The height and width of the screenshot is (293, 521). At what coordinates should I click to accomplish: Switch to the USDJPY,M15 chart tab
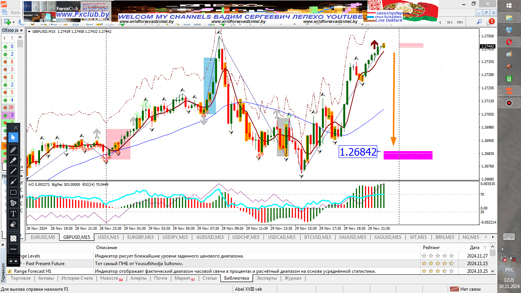(x=175, y=237)
